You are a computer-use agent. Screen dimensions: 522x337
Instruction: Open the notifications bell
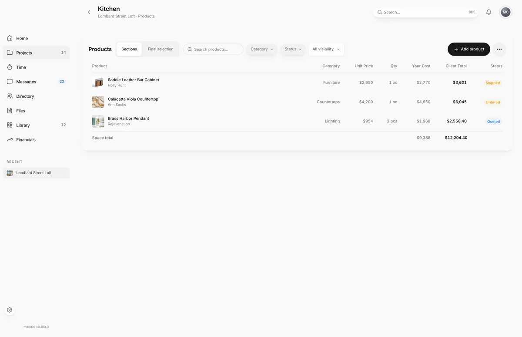[489, 12]
